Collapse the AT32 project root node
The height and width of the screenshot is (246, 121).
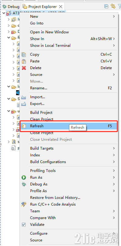click(4, 13)
